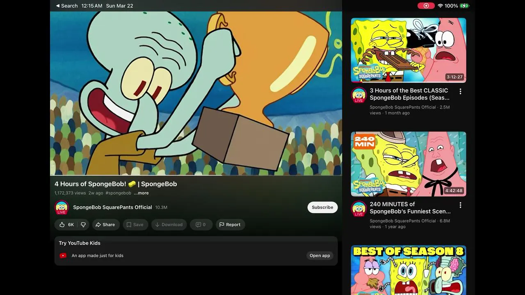
Task: Open SpongeBob SquarePants Official channel name
Action: (x=112, y=207)
